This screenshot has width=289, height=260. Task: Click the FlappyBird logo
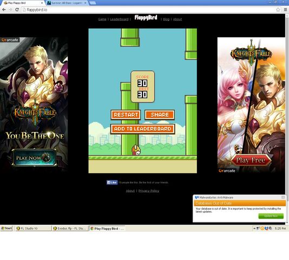pos(146,17)
